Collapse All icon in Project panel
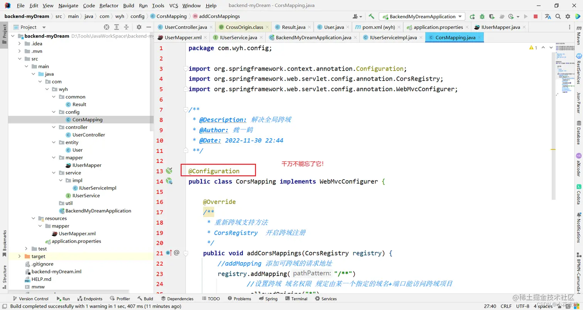Screen dimensions: 583x310 [x=126, y=27]
